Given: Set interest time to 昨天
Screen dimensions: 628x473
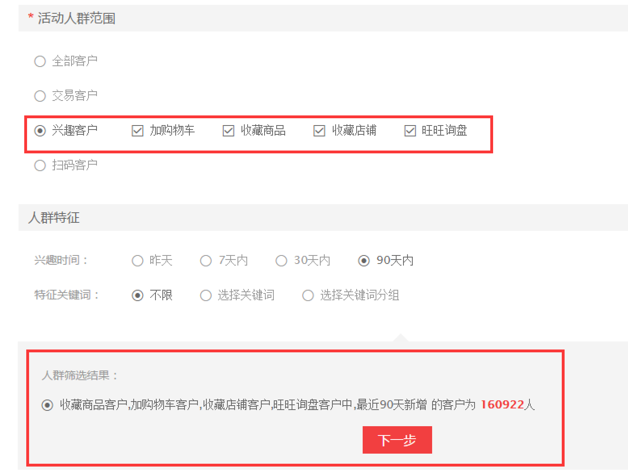Looking at the screenshot, I should (138, 261).
